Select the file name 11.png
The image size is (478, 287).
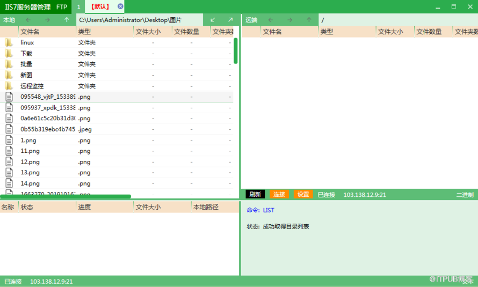click(30, 151)
